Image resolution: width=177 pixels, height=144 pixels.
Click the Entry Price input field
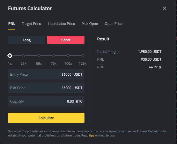click(x=46, y=74)
